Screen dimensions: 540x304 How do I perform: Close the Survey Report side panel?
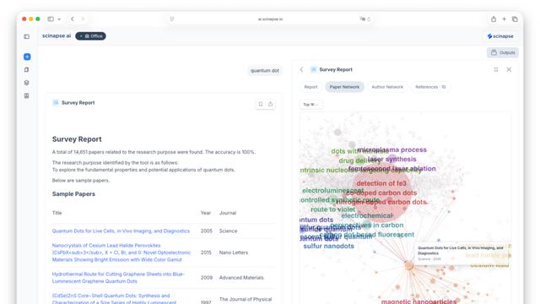509,69
